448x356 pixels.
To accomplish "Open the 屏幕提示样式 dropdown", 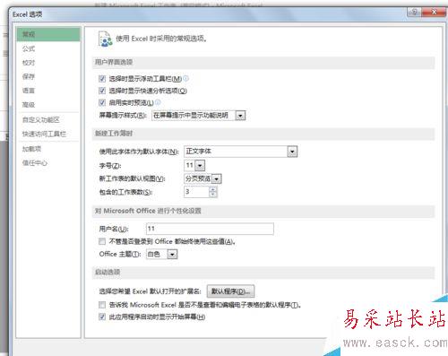I will pos(240,116).
